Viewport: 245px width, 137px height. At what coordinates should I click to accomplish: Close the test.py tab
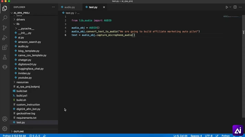coord(104,7)
